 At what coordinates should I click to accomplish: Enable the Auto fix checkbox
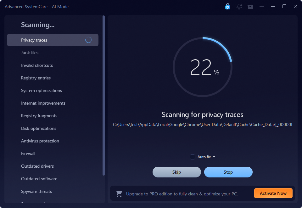[193, 157]
